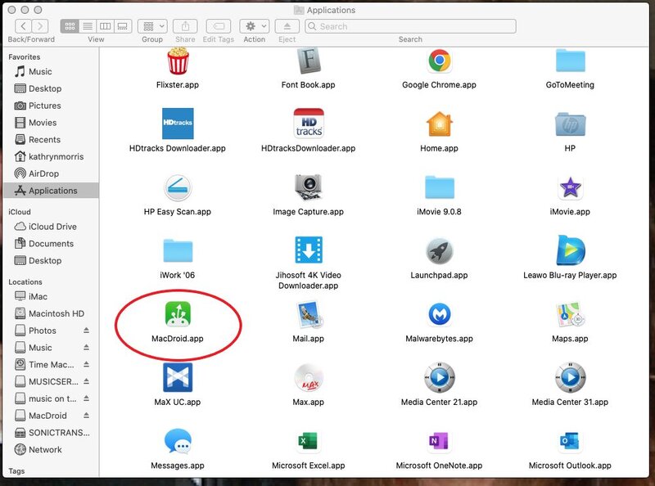Select Max.app disc icon
The height and width of the screenshot is (486, 655).
pyautogui.click(x=309, y=378)
